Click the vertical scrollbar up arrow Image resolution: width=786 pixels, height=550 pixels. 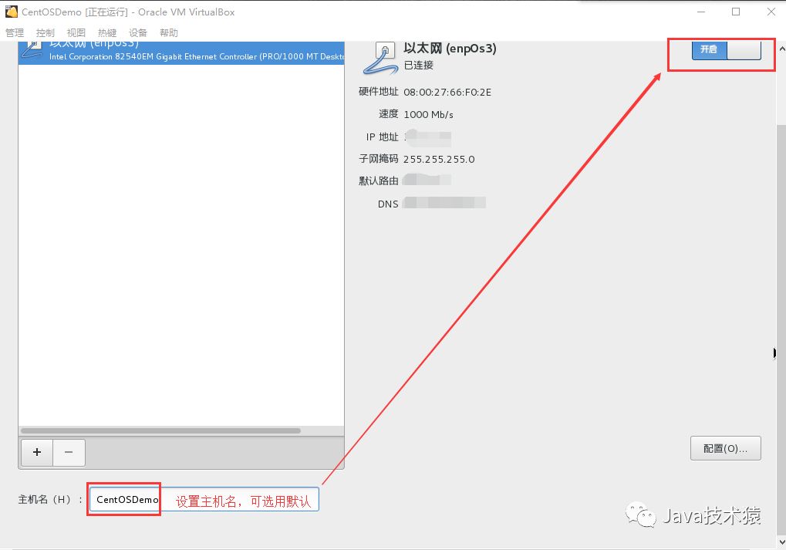[x=781, y=49]
